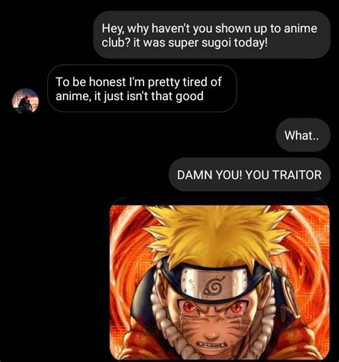Click Naruto's spiky yellow hair in the image
339x362 pixels.
point(215,235)
